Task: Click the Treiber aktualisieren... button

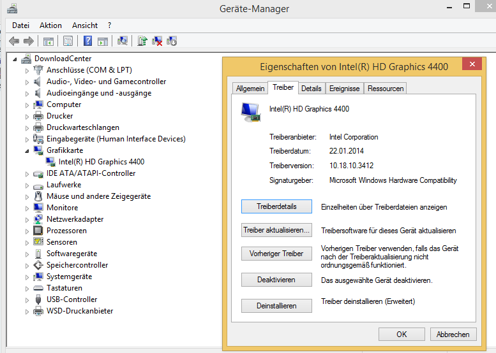Action: click(276, 230)
